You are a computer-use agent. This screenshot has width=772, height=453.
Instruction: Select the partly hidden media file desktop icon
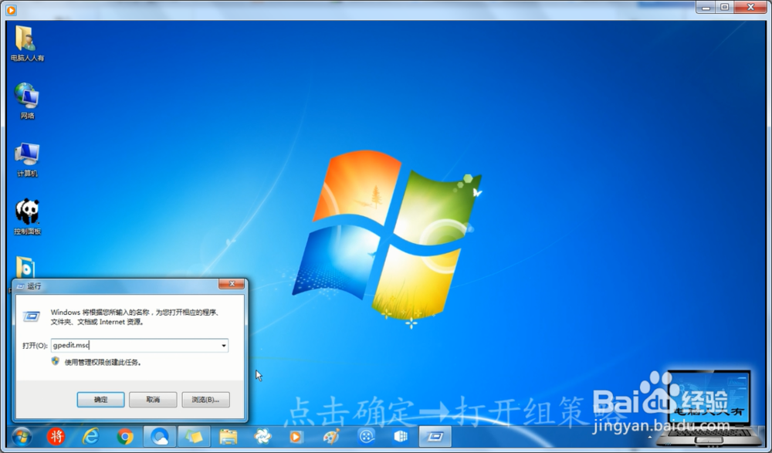[x=25, y=267]
